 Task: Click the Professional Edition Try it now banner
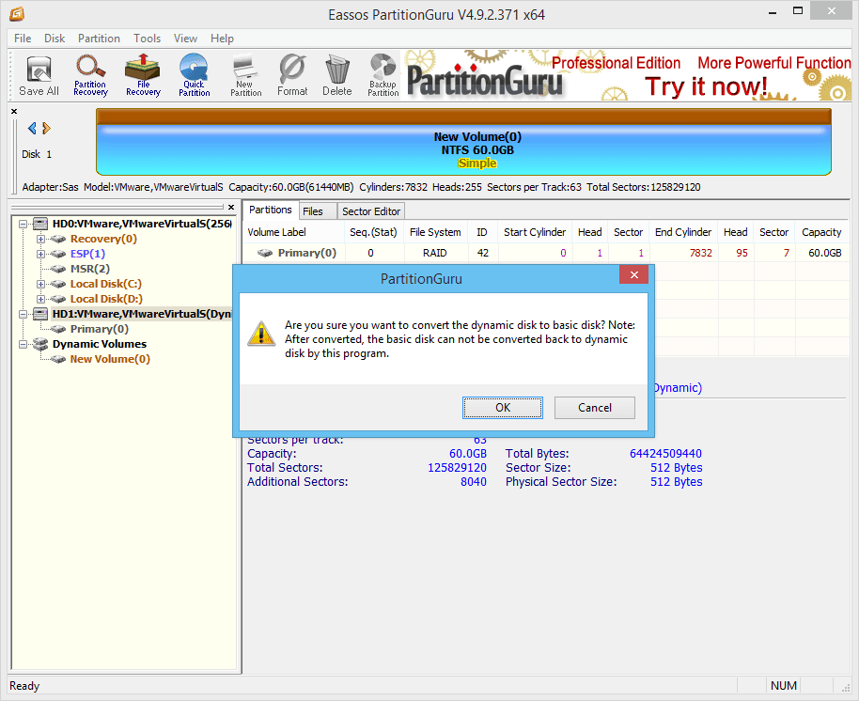(626, 75)
